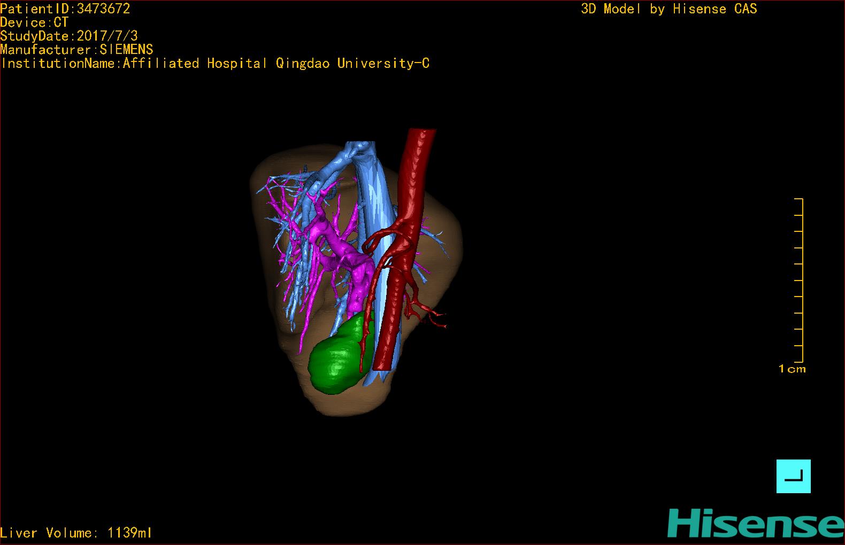Select the 'Liver Volume: 1139ml' readout

pyautogui.click(x=76, y=533)
